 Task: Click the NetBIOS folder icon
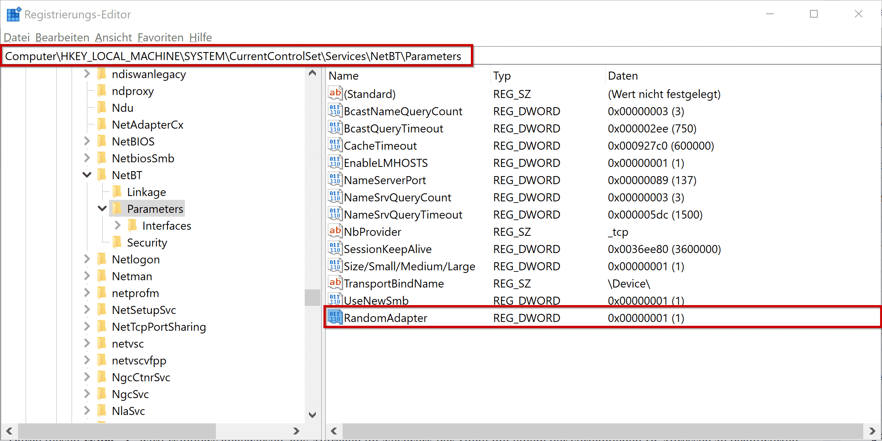point(101,141)
